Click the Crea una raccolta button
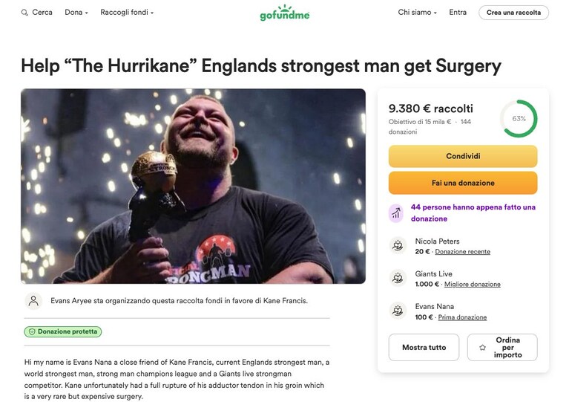Viewport: 569px width, 402px height. 513,13
